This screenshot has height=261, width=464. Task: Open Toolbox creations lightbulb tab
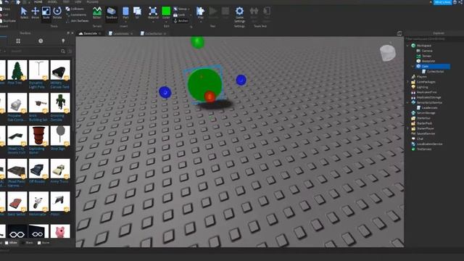[63, 41]
